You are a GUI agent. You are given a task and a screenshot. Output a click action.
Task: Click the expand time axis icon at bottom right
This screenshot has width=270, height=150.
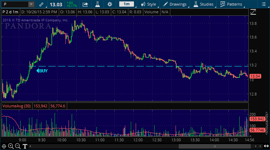click(267, 146)
